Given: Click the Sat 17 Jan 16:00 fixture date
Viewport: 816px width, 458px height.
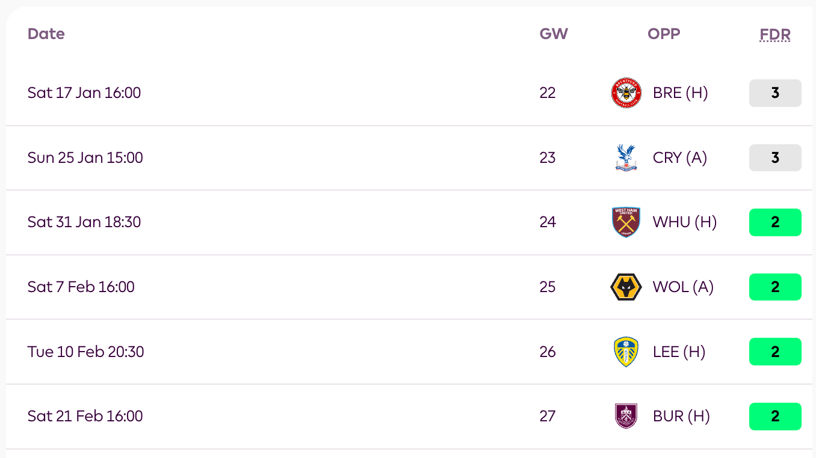Looking at the screenshot, I should coord(84,93).
